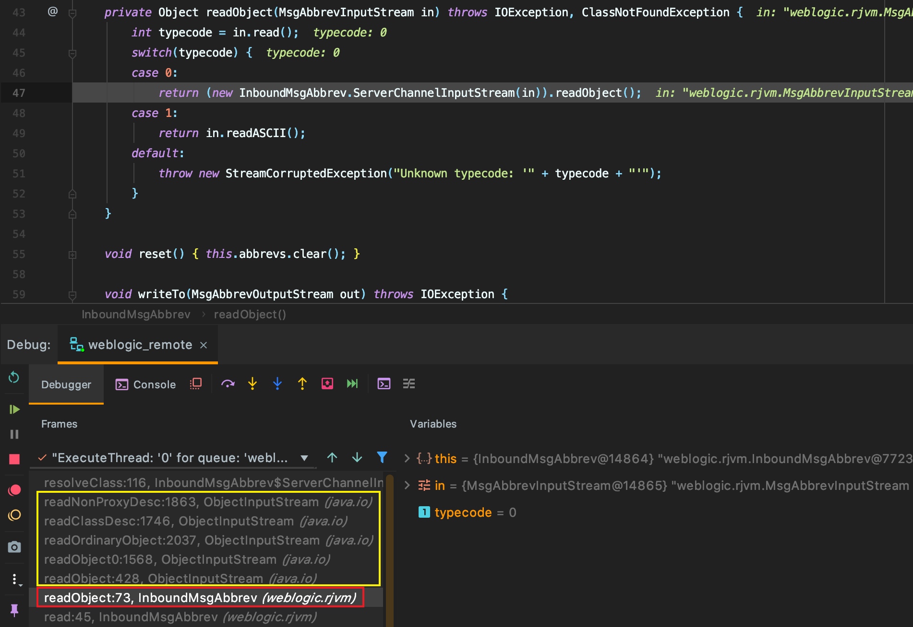The width and height of the screenshot is (913, 627).
Task: Select the readObject:73 InboundMsgAbbrev frame
Action: (200, 598)
